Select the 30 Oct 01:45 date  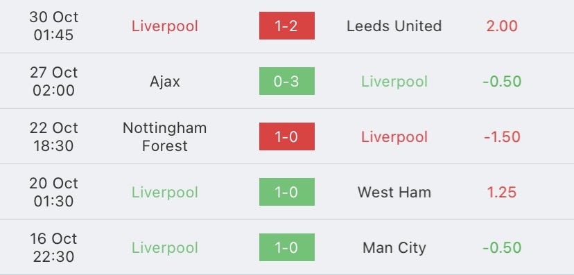[x=54, y=26]
